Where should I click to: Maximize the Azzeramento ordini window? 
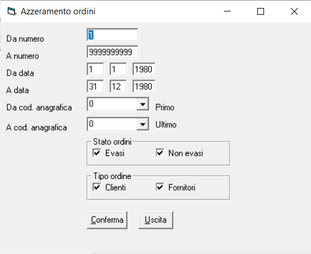(261, 11)
